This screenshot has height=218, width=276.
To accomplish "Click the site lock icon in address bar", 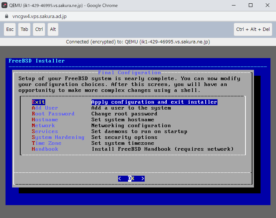I will (6, 17).
